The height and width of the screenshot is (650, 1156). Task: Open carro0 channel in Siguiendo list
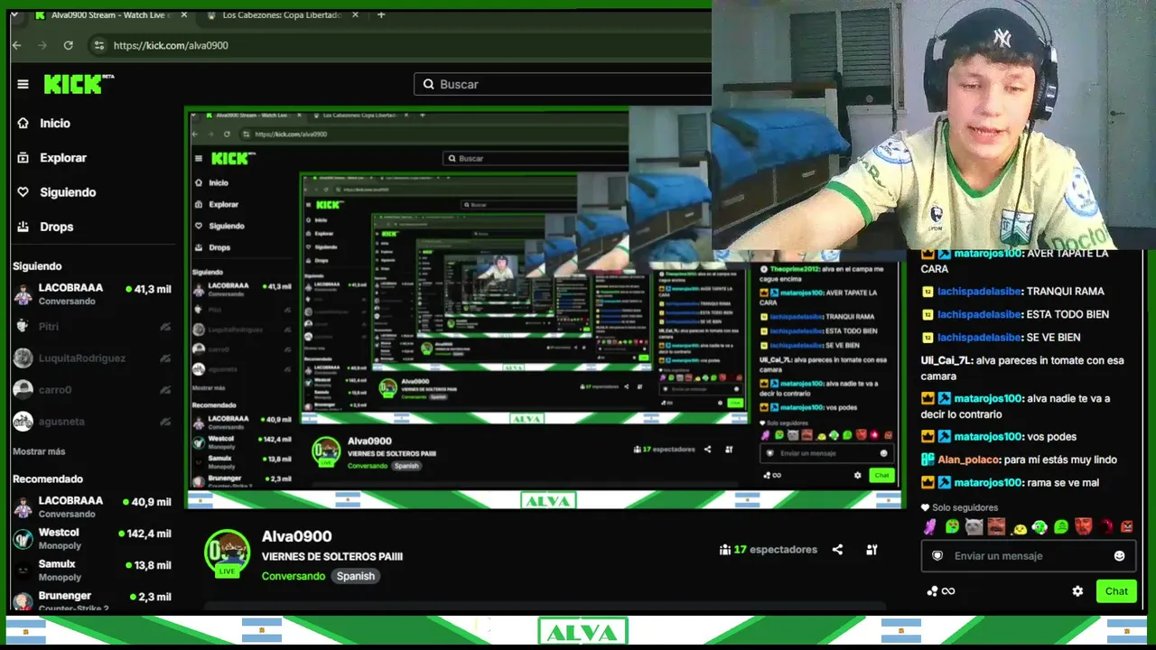pos(92,390)
